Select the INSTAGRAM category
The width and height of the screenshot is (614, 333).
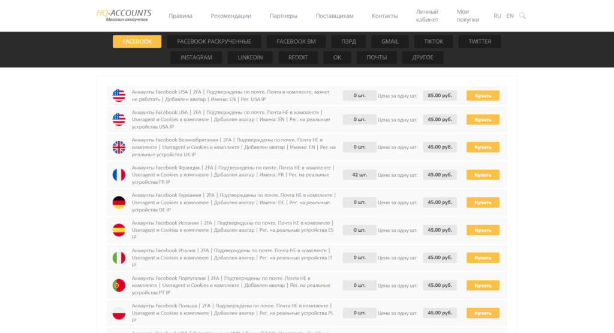click(196, 57)
